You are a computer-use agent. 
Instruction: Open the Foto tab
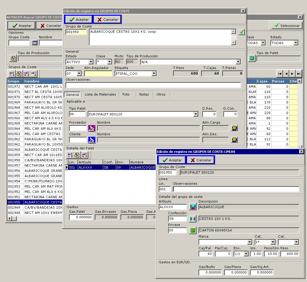[x=126, y=94]
